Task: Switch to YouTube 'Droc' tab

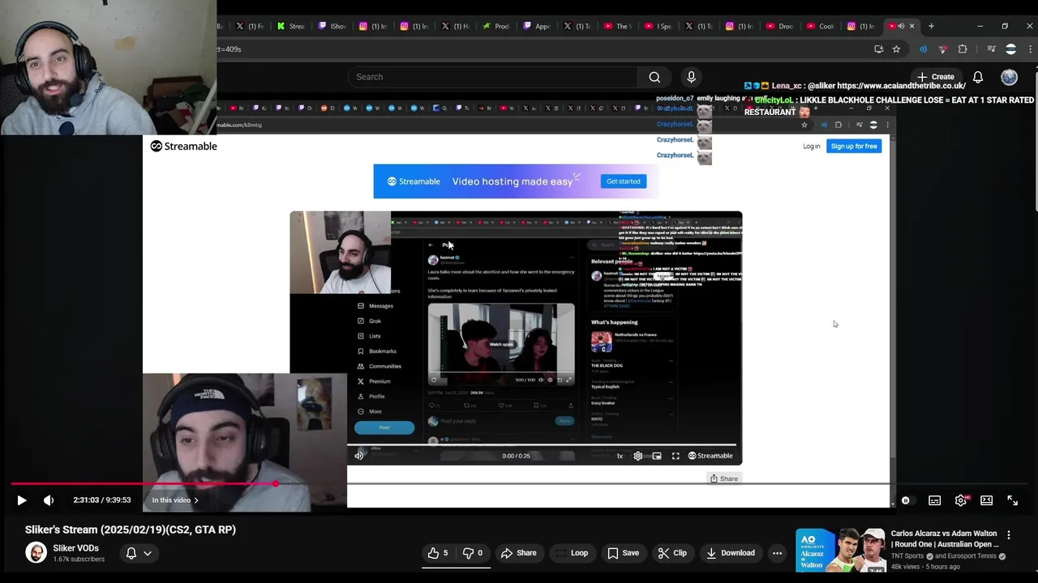Action: pos(780,26)
